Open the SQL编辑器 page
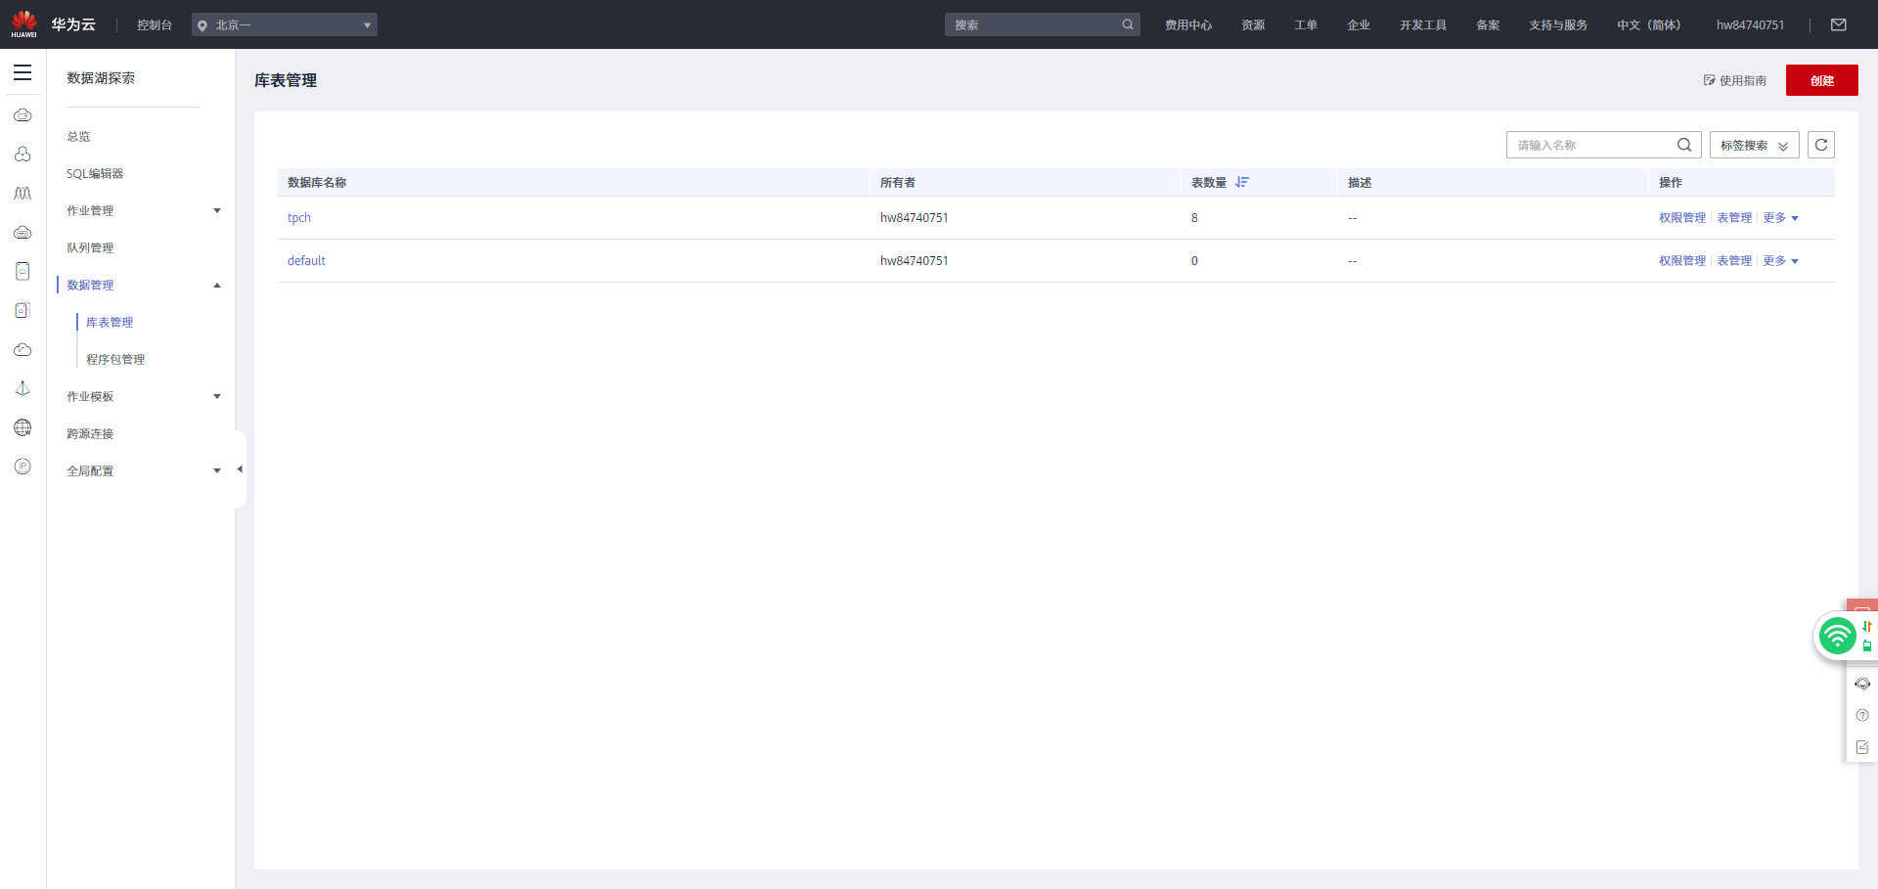Viewport: 1878px width, 889px height. pyautogui.click(x=95, y=174)
